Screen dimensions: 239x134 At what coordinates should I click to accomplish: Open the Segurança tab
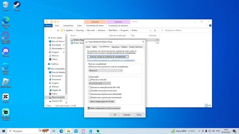[115, 47]
